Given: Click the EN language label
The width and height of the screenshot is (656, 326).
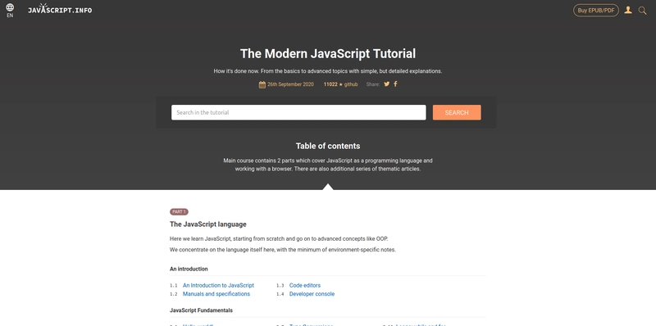Looking at the screenshot, I should [10, 16].
